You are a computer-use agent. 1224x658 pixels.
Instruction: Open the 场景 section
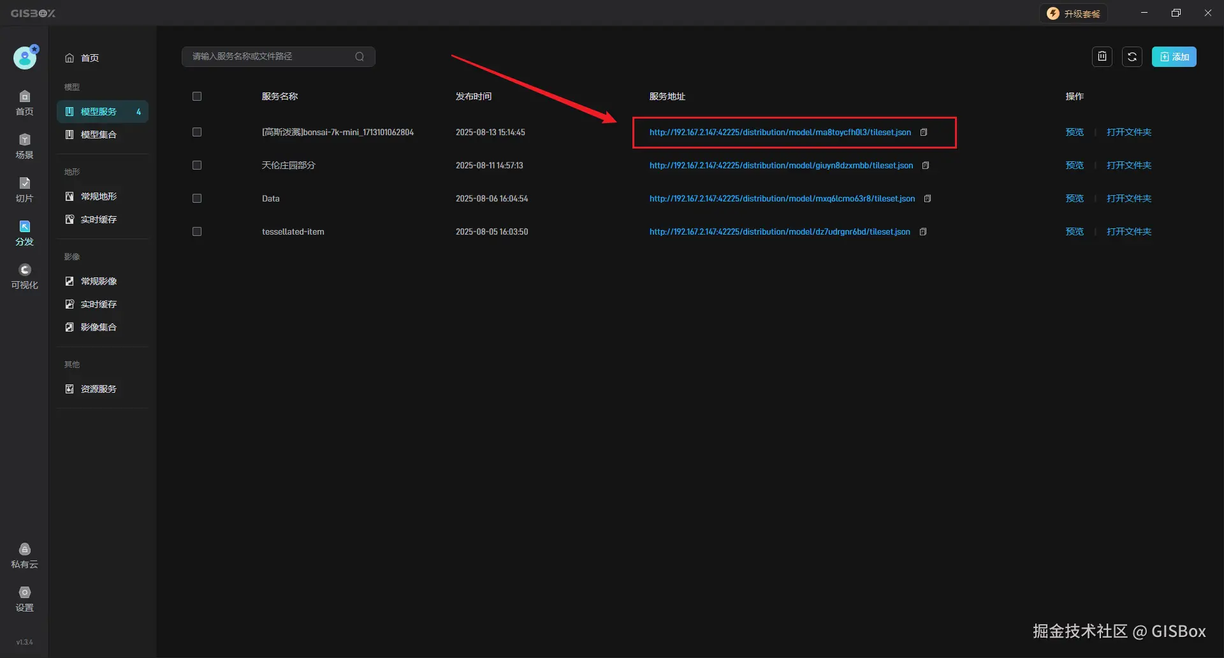tap(25, 146)
